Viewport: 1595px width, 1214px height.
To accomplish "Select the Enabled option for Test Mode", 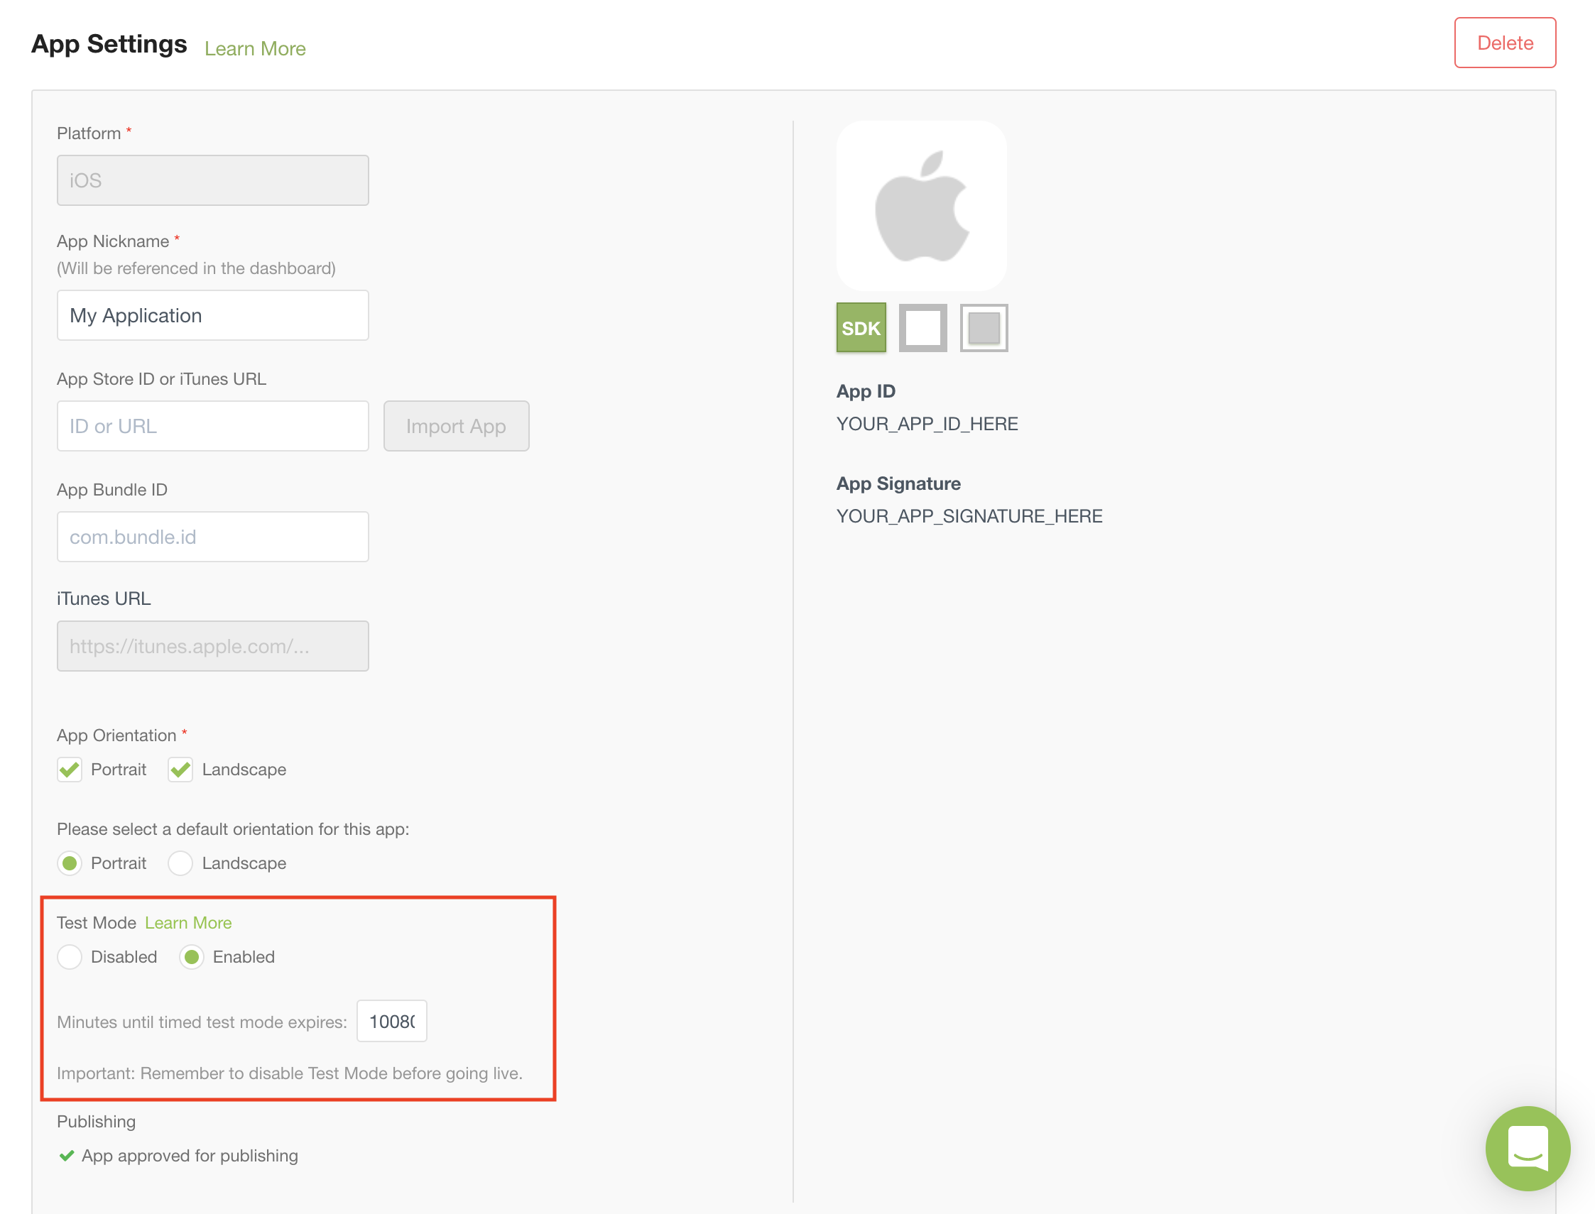I will [191, 957].
